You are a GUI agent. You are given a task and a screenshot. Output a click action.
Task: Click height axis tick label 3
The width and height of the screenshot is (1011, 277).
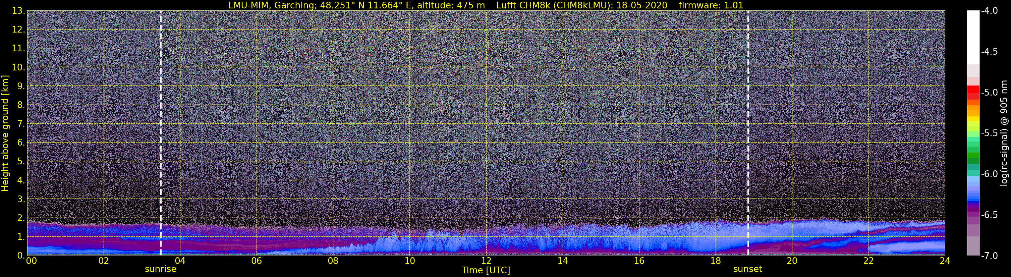(x=20, y=199)
